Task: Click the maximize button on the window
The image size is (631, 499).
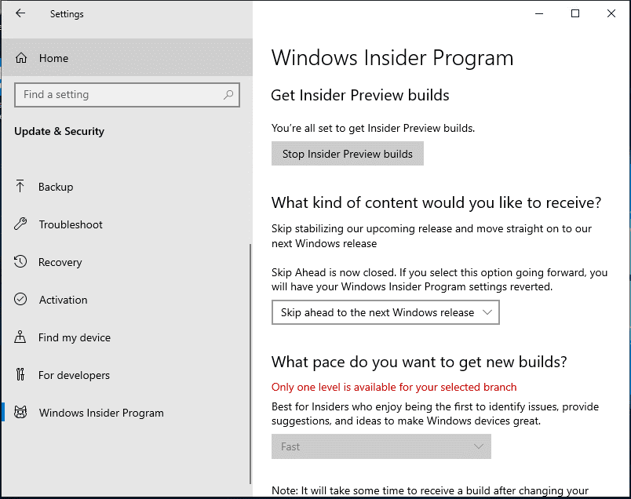Action: pos(575,13)
